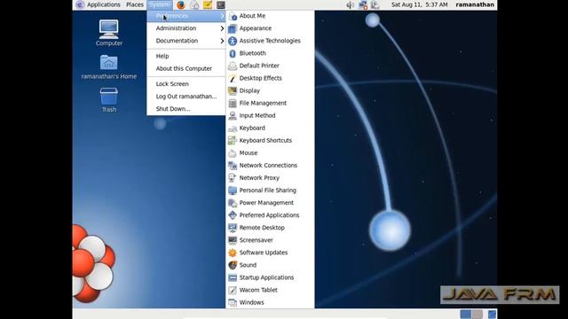
Task: Click the Personal File Sharing icon
Action: 233,191
